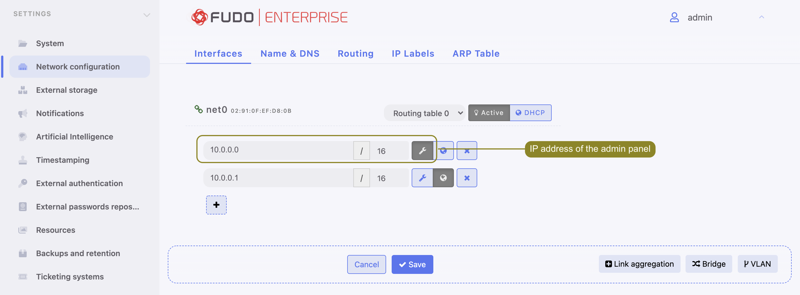
Task: Toggle the Active state of interface net0
Action: pos(489,113)
